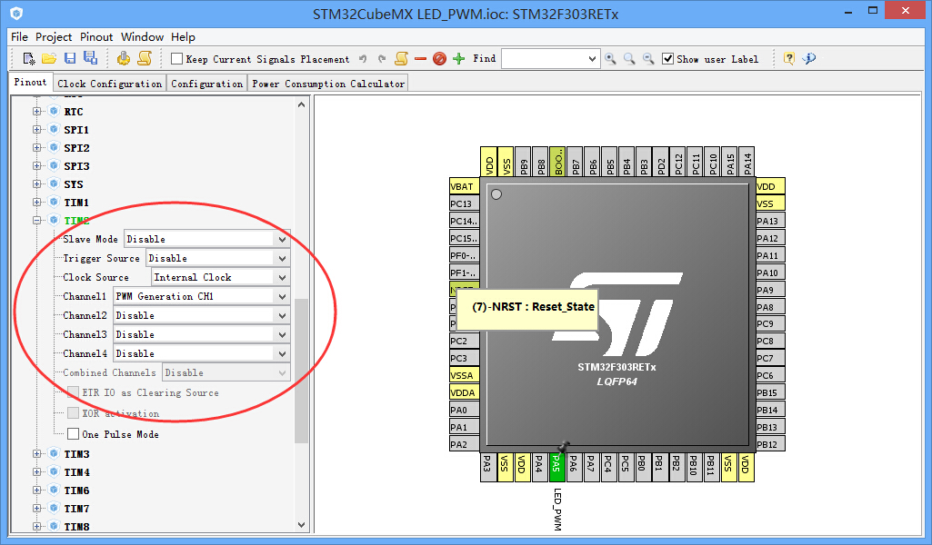Click the SYS peripheral cube icon
932x545 pixels.
(54, 183)
